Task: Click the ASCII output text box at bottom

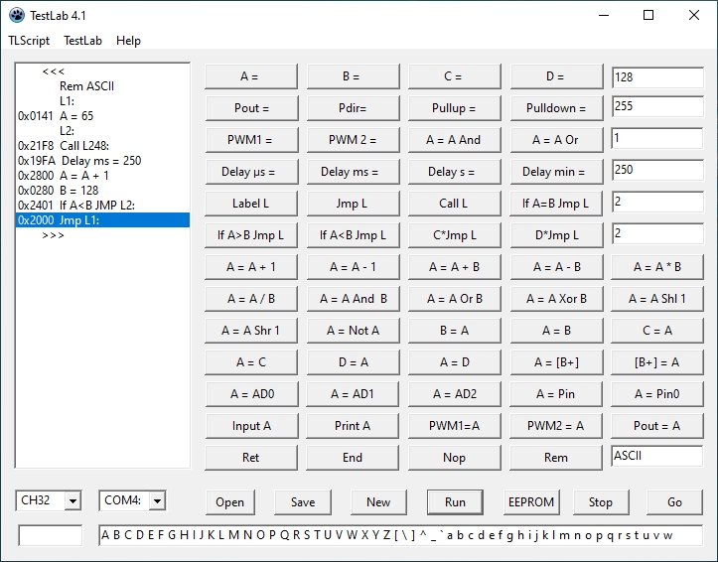Action: point(400,536)
